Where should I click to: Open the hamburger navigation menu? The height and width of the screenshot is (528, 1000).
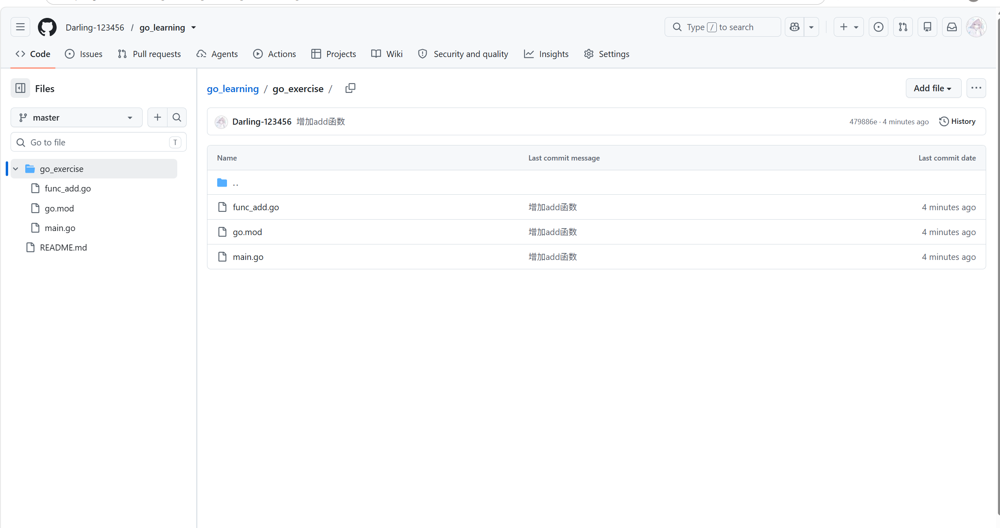click(20, 27)
